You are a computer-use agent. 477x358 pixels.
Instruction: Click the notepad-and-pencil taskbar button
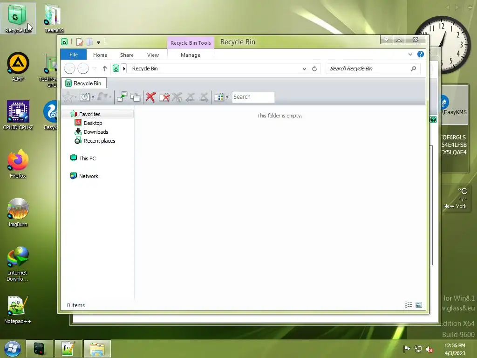coord(68,349)
